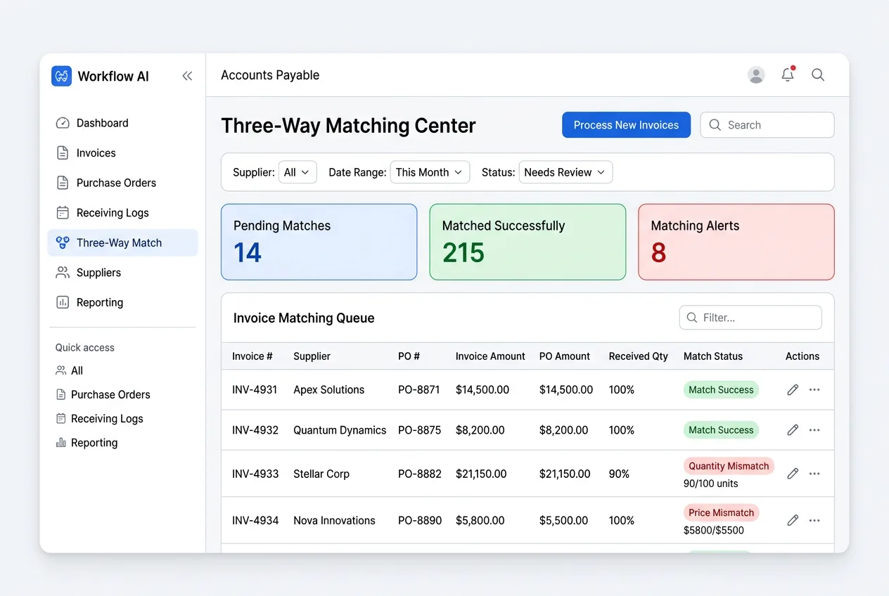Collapse the sidebar with the double-chevron

click(x=187, y=75)
